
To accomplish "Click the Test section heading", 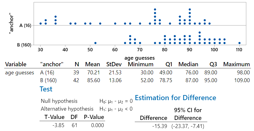I will (x=46, y=89).
